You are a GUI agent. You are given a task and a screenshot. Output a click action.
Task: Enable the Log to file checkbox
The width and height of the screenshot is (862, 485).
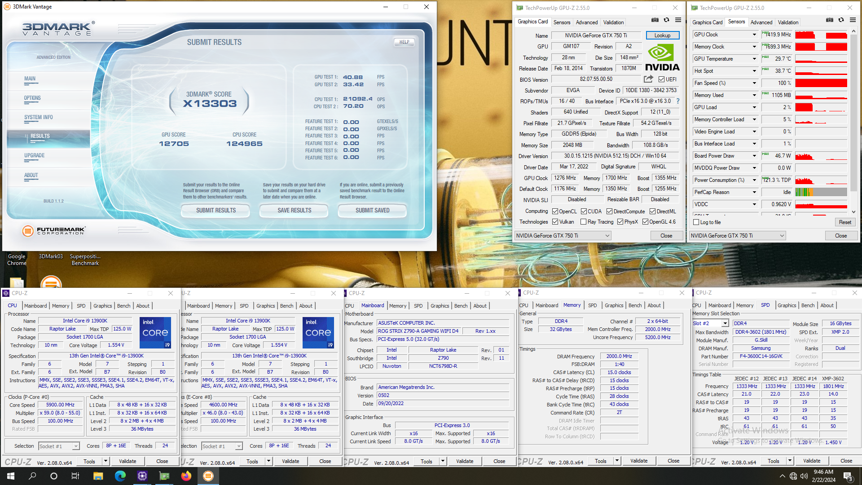click(696, 222)
